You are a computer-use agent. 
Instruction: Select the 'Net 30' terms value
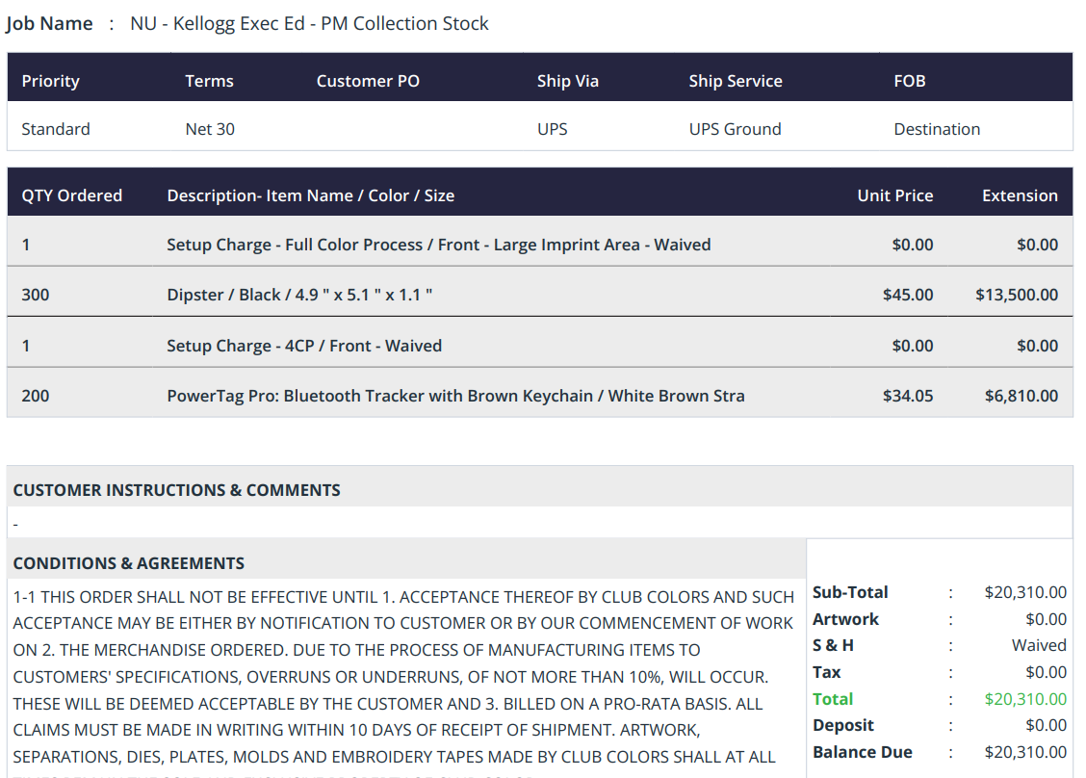[x=210, y=129]
